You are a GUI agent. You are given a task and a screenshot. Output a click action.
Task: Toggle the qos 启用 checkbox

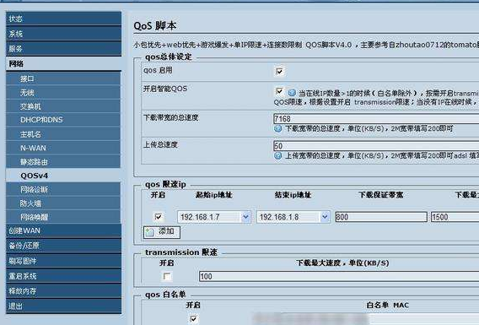click(279, 71)
